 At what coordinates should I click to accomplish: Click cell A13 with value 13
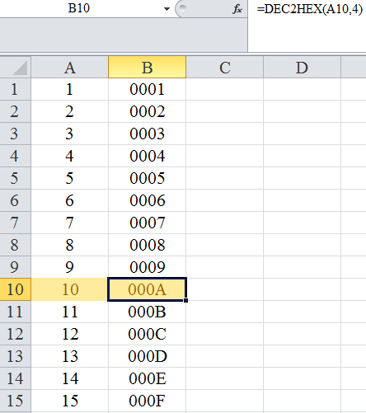(70, 356)
